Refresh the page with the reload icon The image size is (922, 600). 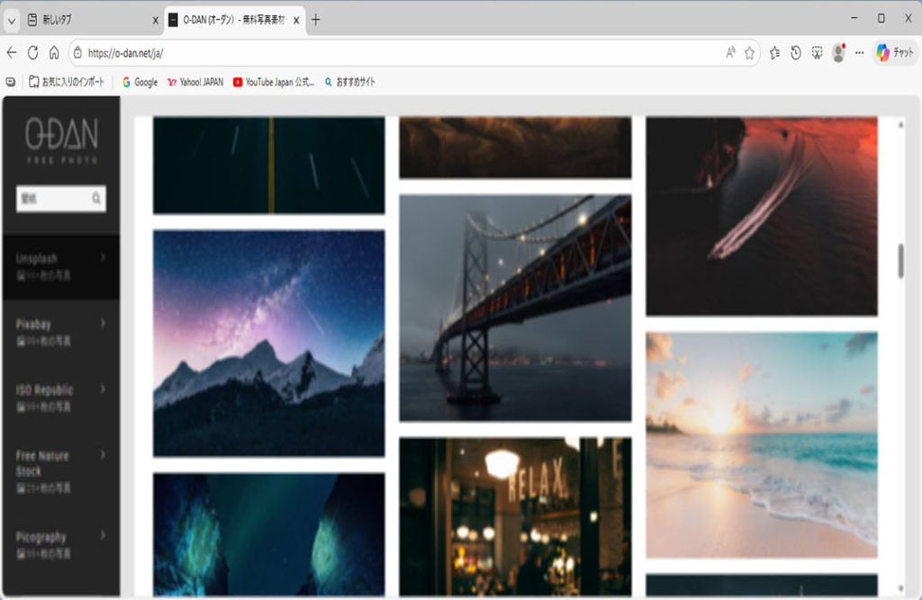pos(32,53)
